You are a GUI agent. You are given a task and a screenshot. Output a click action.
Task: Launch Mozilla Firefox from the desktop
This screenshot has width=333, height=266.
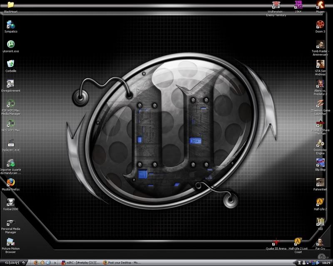(11, 185)
